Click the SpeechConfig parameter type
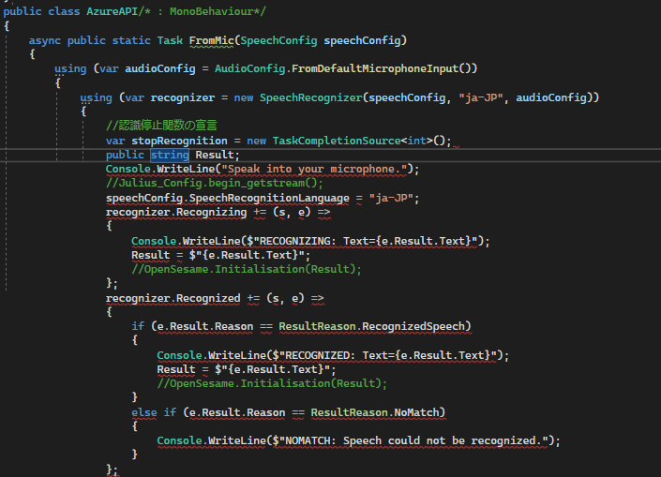 pyautogui.click(x=278, y=40)
